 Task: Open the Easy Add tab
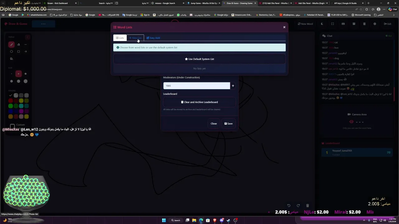pyautogui.click(x=153, y=38)
